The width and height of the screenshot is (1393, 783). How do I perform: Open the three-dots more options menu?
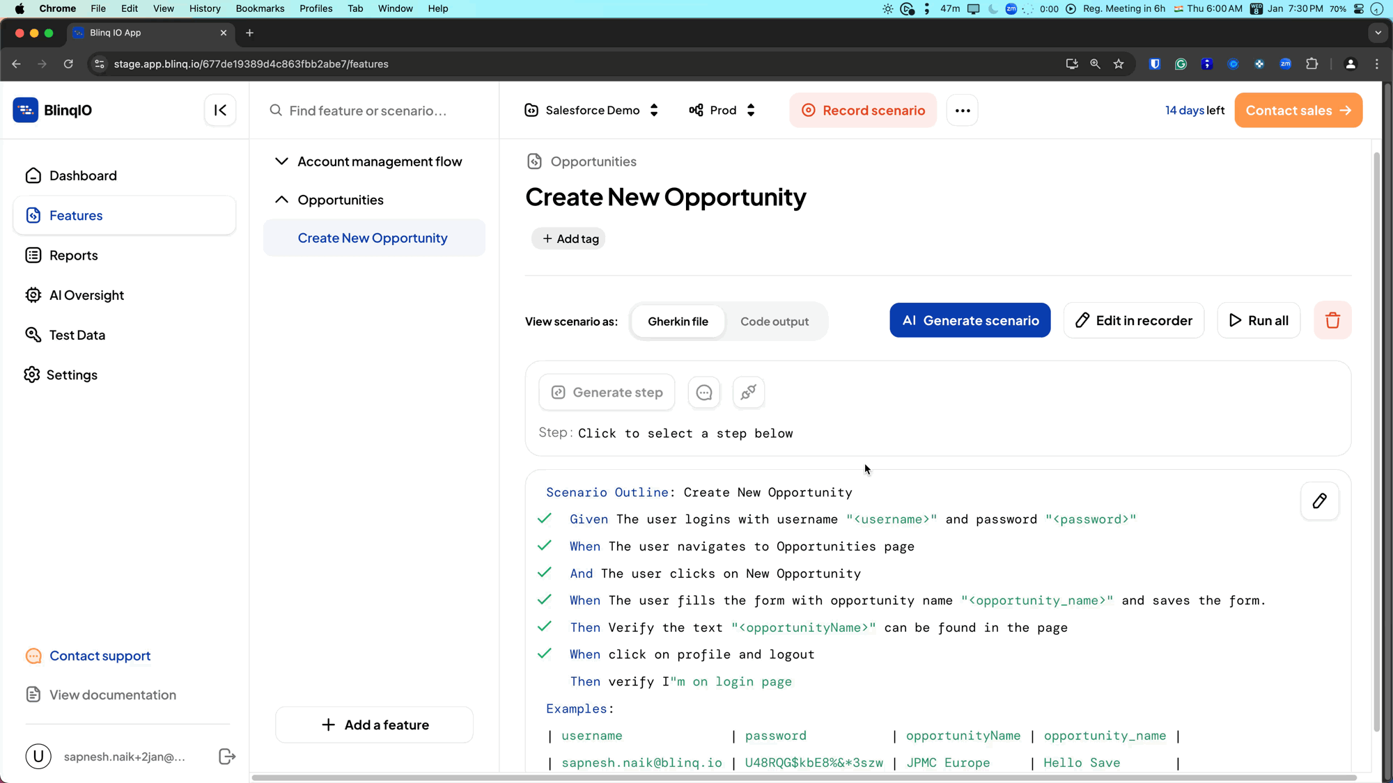click(963, 110)
